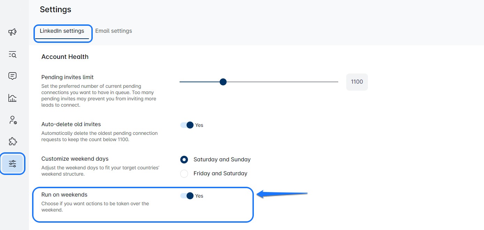
Task: Open the campaigns megaphone icon in sidebar
Action: [13, 32]
